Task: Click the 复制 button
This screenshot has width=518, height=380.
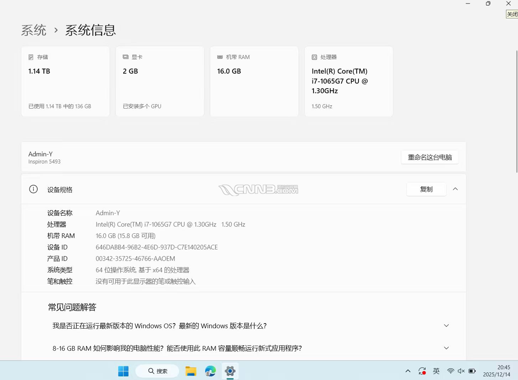Action: tap(426, 189)
